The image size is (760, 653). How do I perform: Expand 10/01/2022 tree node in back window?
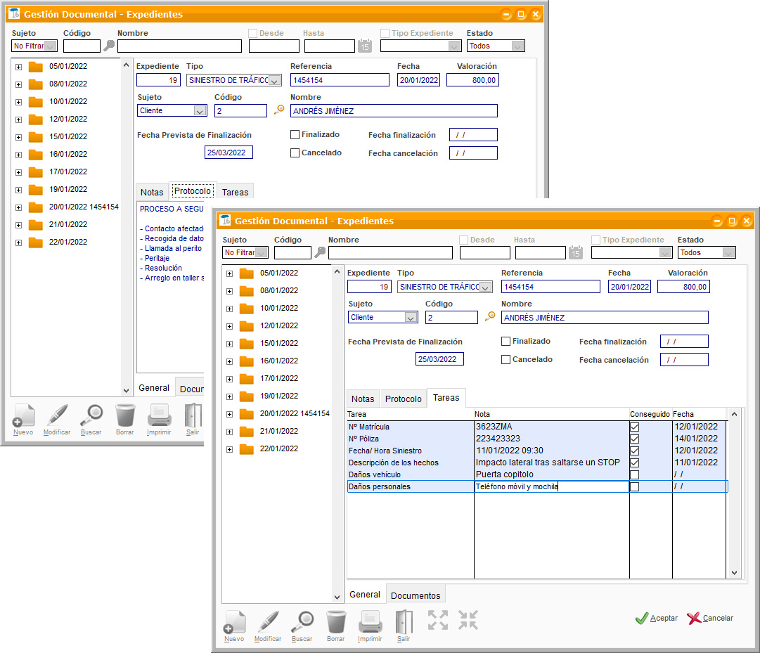pyautogui.click(x=18, y=102)
